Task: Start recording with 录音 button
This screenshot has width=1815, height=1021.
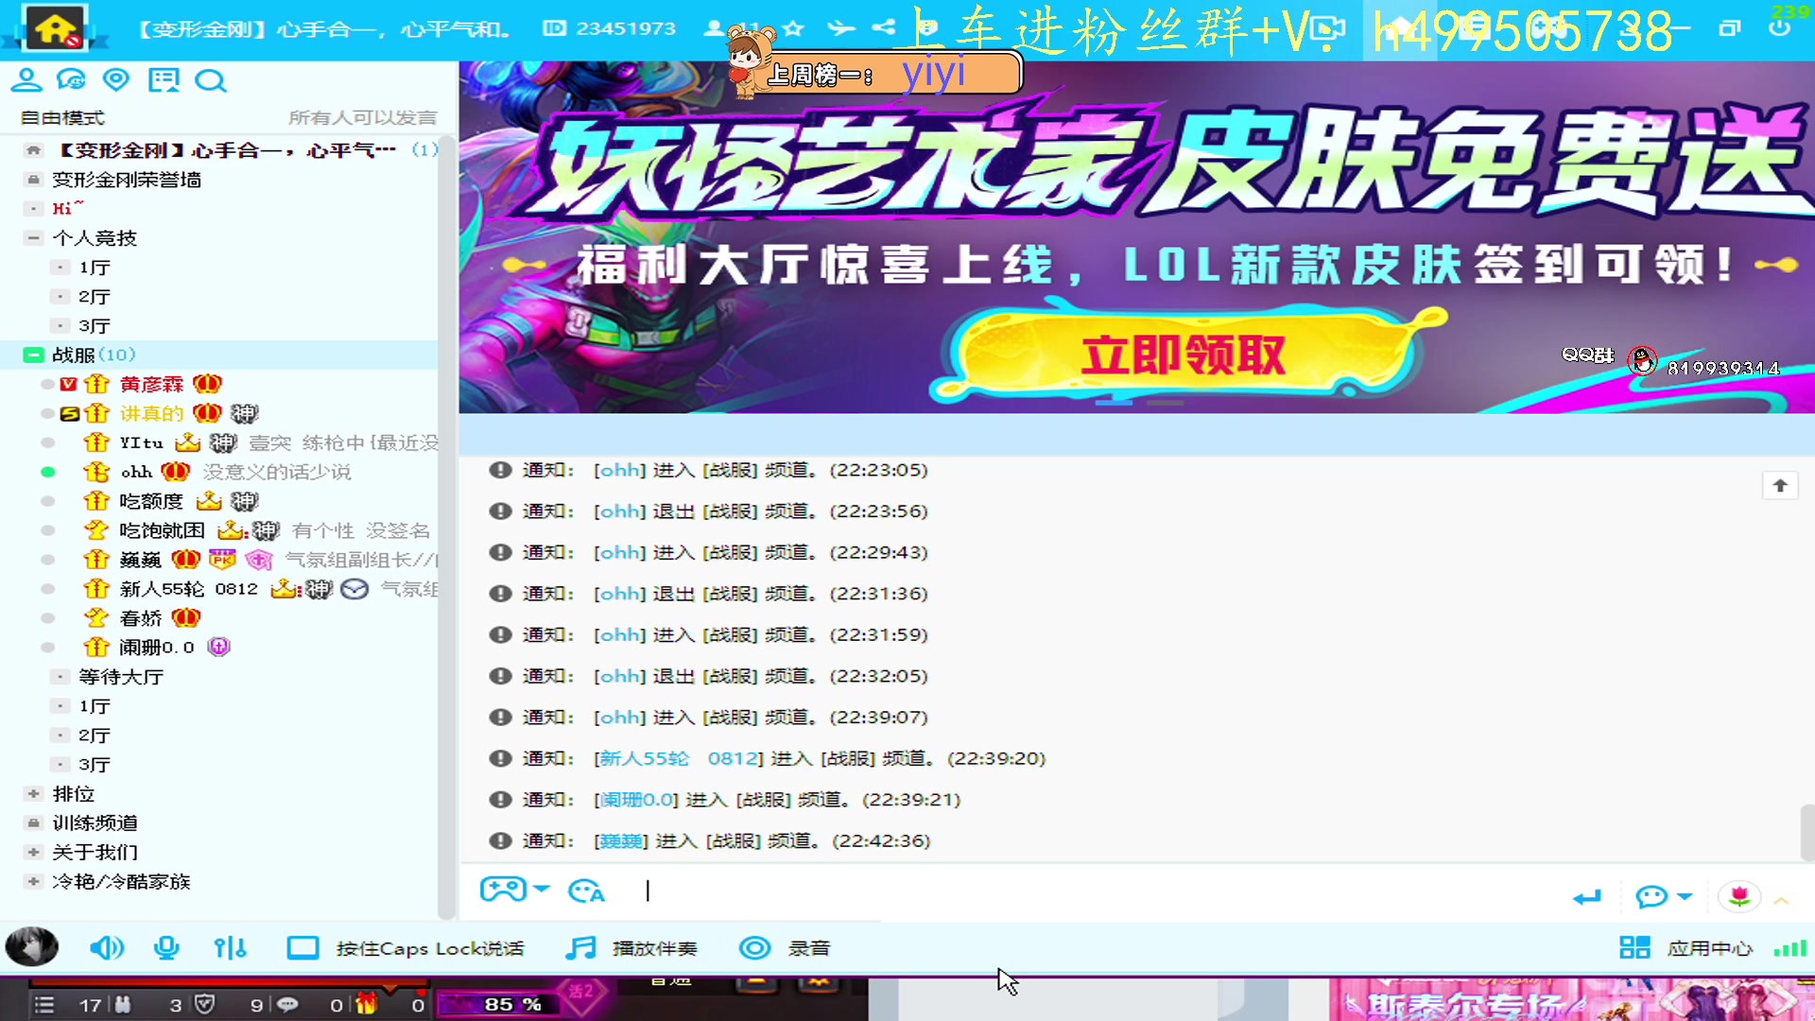Action: (x=785, y=948)
